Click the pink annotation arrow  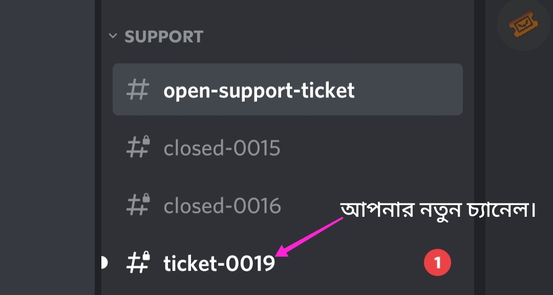click(x=310, y=236)
